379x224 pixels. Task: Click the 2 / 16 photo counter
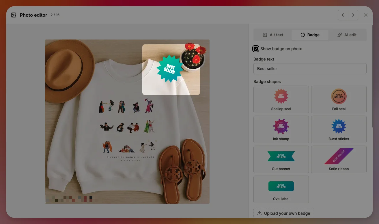tap(55, 15)
